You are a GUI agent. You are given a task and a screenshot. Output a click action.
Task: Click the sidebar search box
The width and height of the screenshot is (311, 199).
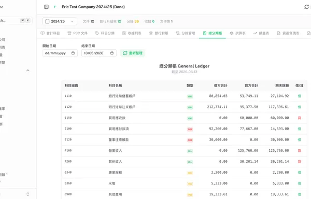pyautogui.click(x=16, y=20)
